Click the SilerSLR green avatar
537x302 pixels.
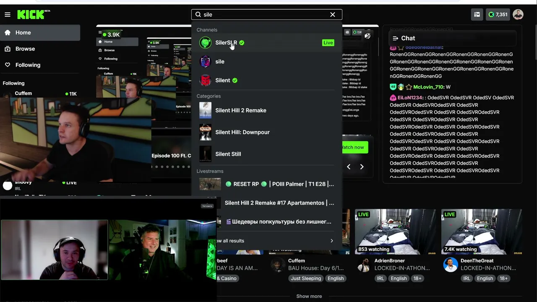(205, 43)
